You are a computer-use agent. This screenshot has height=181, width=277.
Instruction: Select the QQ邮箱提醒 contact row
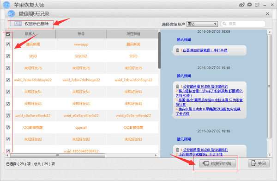(86, 127)
